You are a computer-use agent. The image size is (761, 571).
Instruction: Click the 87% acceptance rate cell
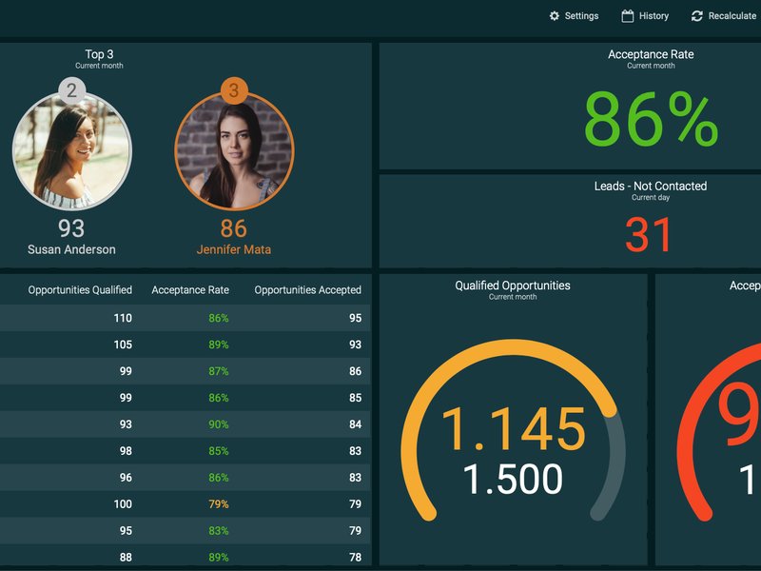(x=219, y=371)
